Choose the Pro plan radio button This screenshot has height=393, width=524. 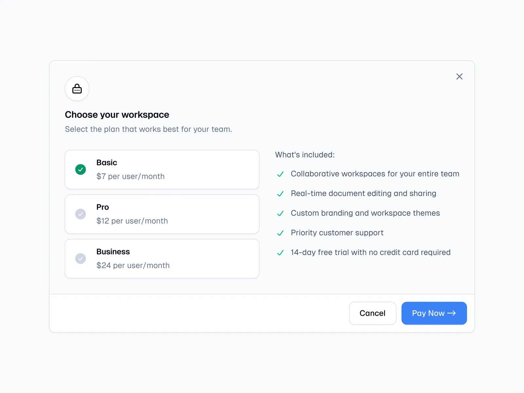tap(81, 214)
